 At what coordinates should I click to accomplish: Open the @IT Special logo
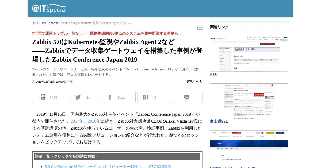coord(49,9)
